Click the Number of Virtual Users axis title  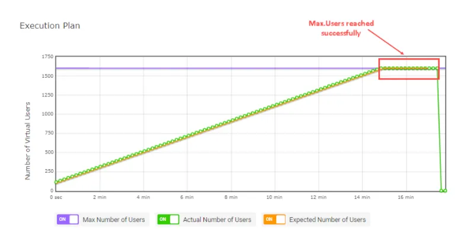28,141
